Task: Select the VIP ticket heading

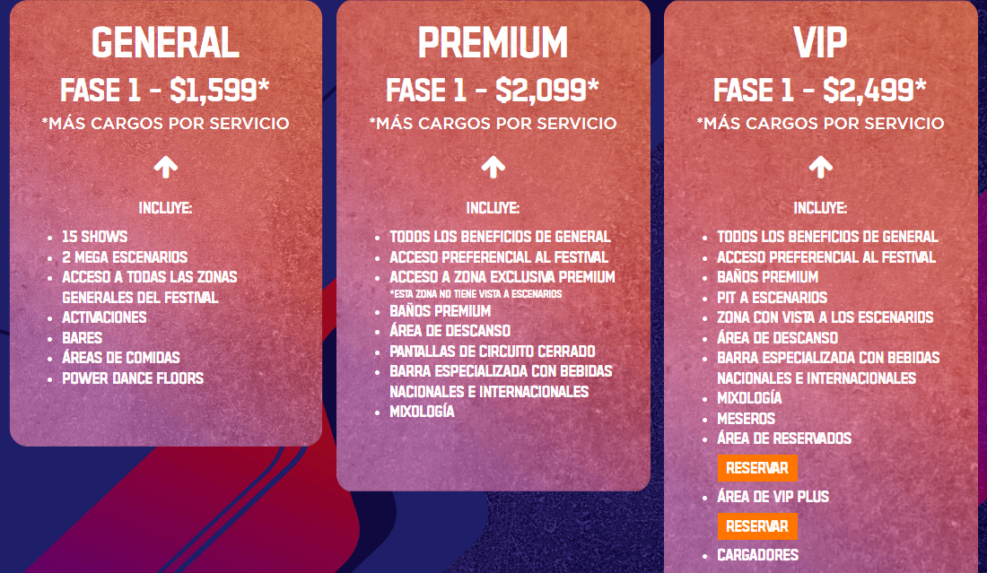Action: [x=820, y=43]
